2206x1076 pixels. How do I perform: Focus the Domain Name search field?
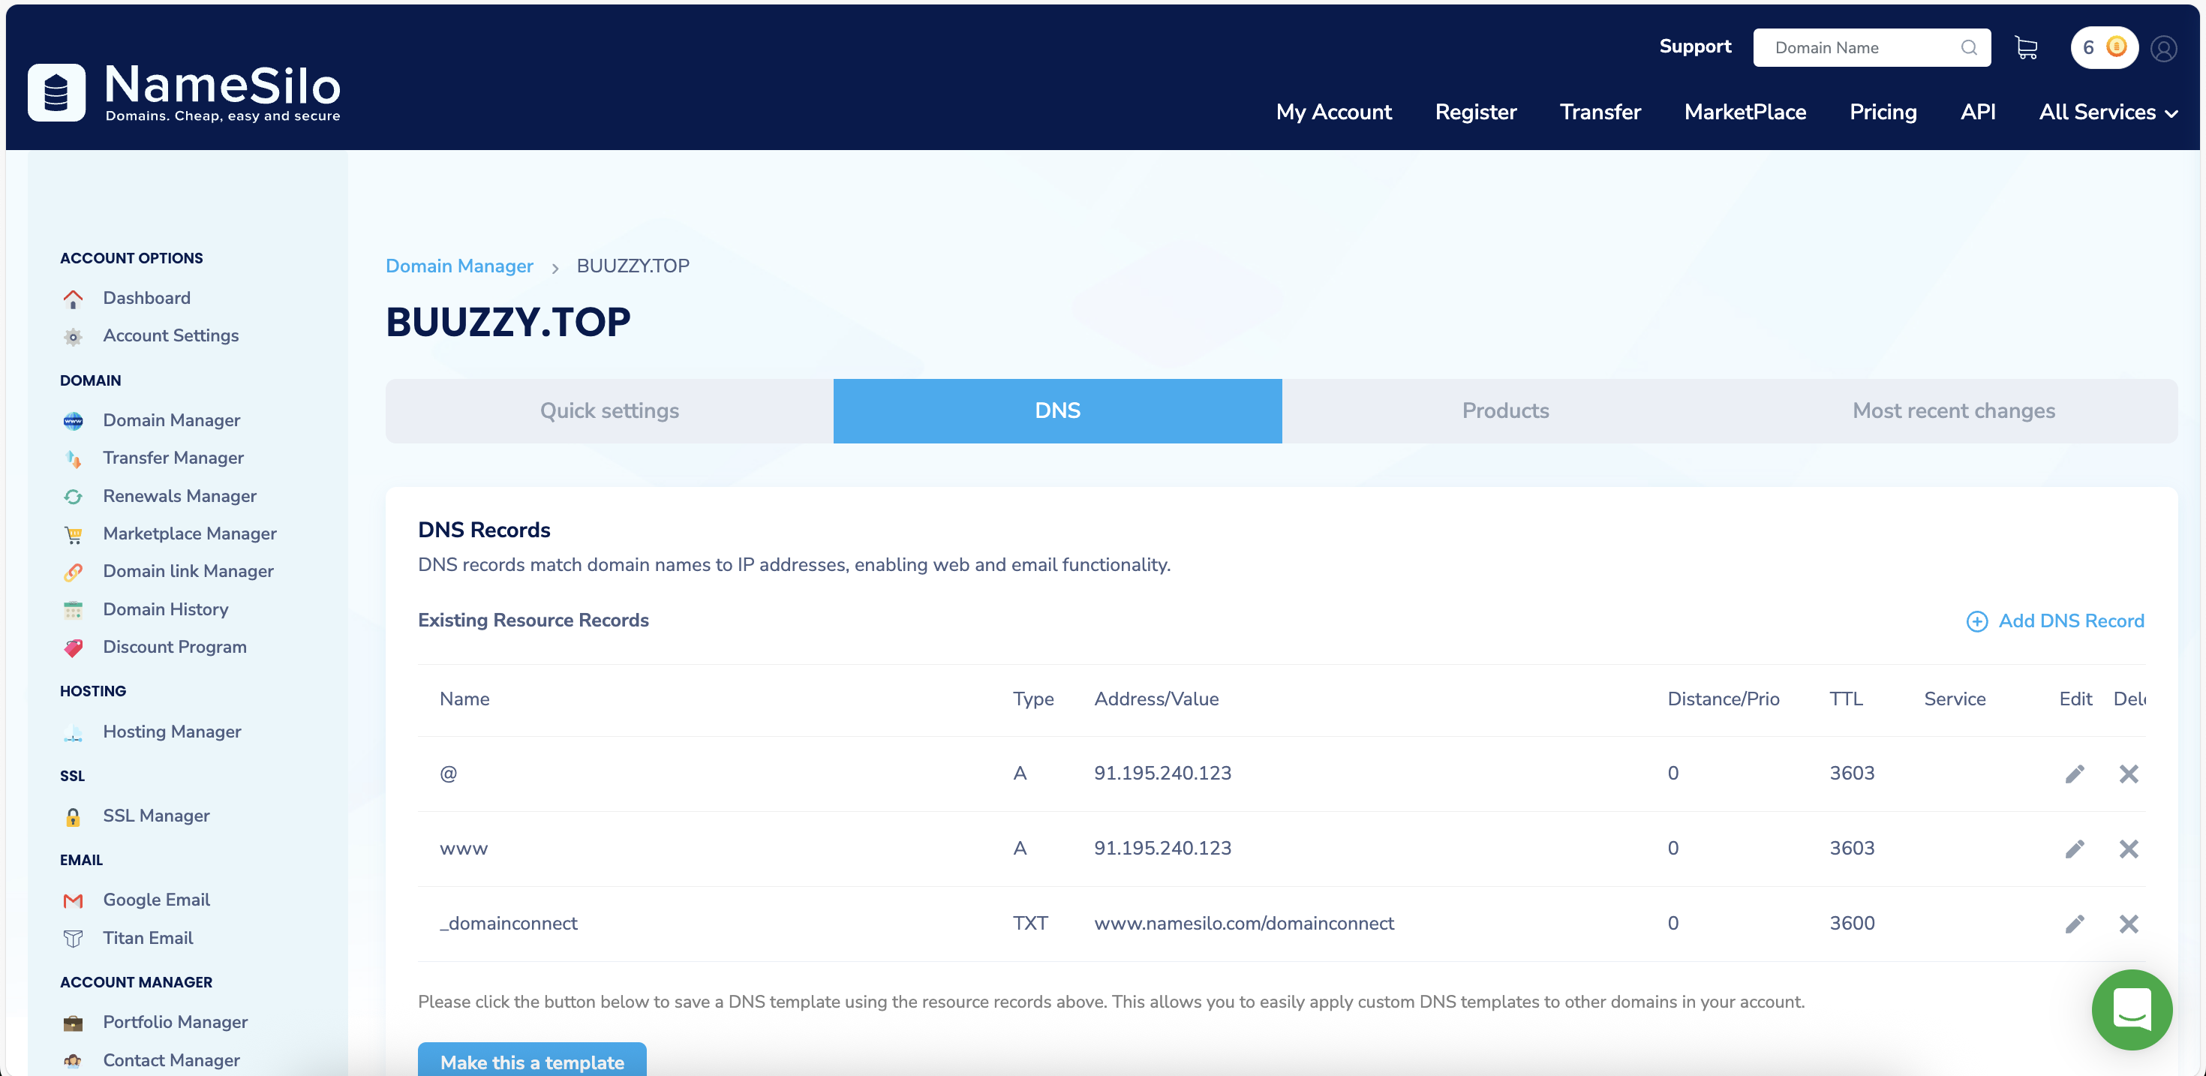point(1871,48)
